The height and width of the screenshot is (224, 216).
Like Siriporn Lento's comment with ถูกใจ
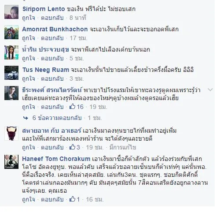pos(29,18)
